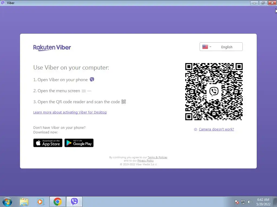Click the Viber title bar app icon
Viewport: 277px width, 207px height.
[3, 3]
